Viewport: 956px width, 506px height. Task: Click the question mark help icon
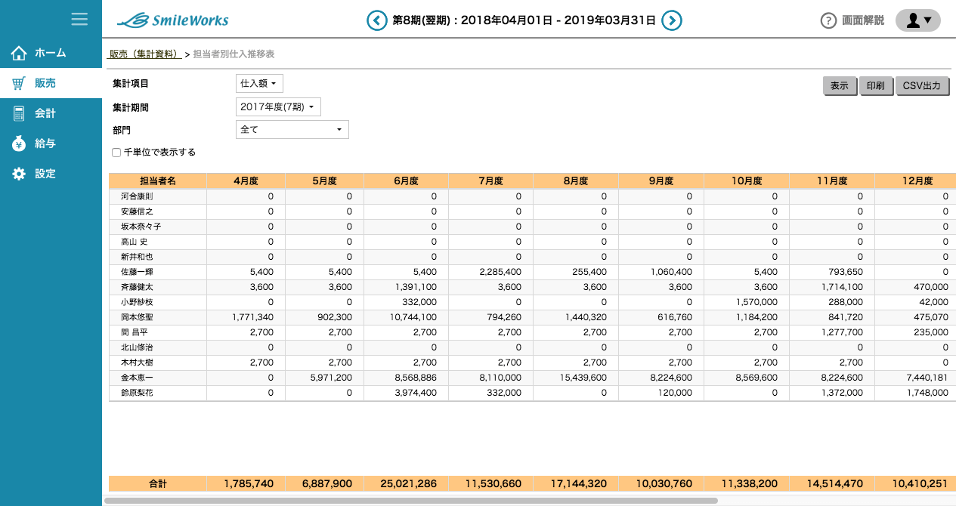(x=828, y=20)
